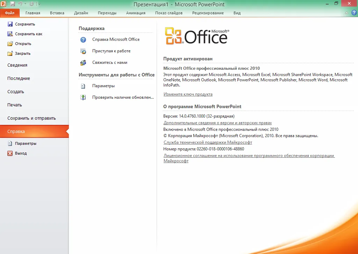Select Последние in the backstage menu
The image size is (358, 254).
(34, 79)
